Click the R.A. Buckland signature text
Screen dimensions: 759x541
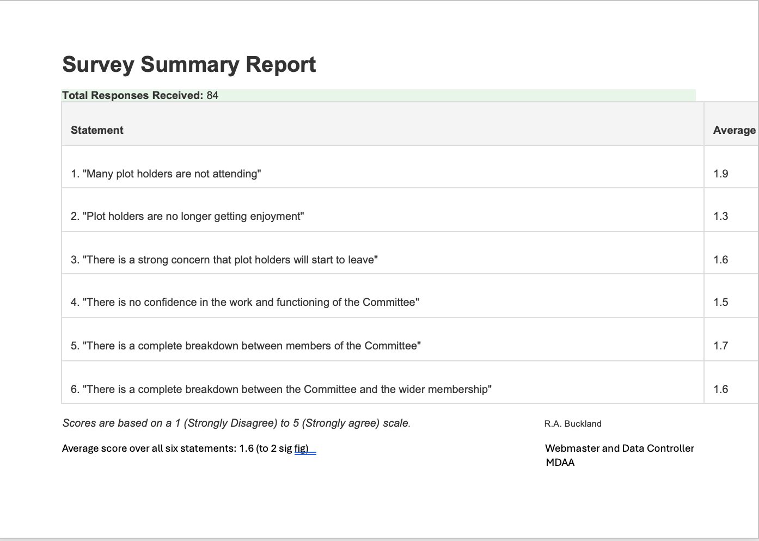[572, 423]
